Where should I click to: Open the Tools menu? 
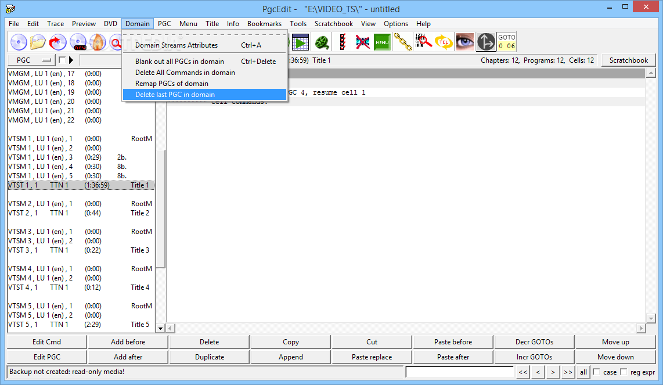click(298, 24)
